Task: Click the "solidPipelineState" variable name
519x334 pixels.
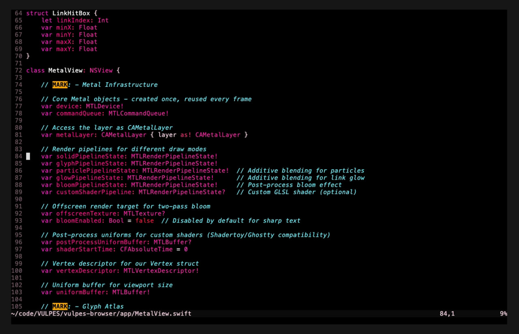Action: pos(90,156)
